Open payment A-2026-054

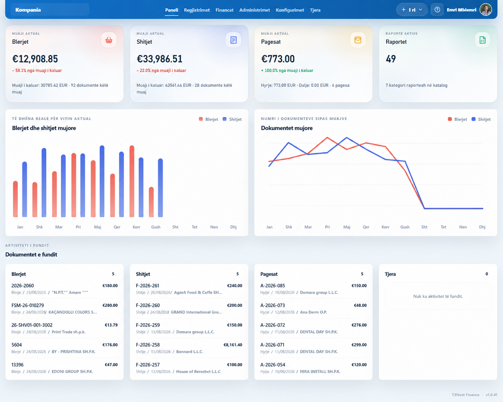pyautogui.click(x=313, y=368)
